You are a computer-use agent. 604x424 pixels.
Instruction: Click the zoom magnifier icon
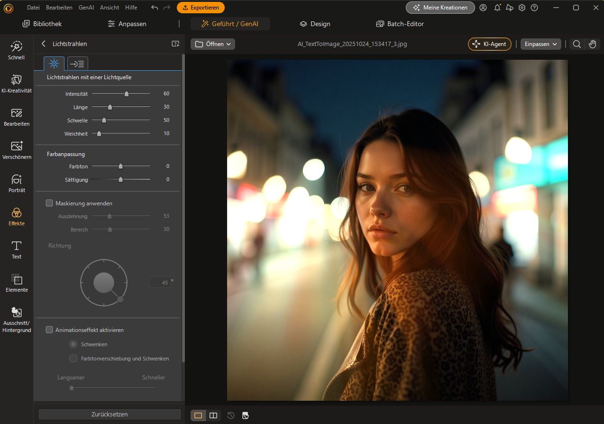(x=577, y=44)
